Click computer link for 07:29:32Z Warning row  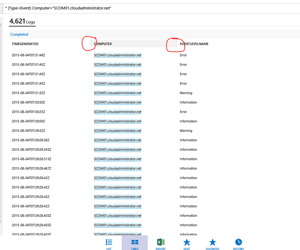pos(117,131)
